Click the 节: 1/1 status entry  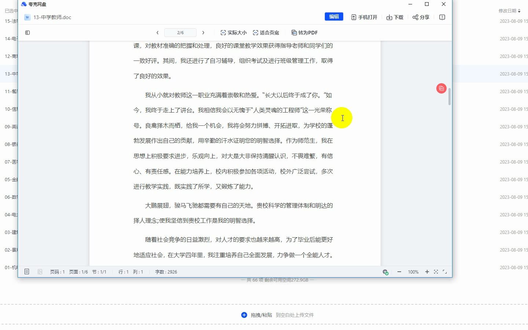[x=99, y=272]
